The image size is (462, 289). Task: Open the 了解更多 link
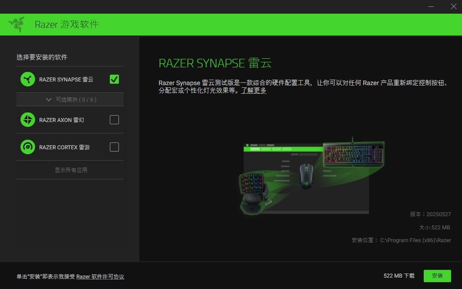(x=254, y=91)
